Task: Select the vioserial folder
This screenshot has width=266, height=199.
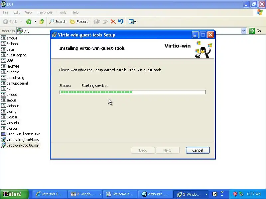Action: (10, 123)
